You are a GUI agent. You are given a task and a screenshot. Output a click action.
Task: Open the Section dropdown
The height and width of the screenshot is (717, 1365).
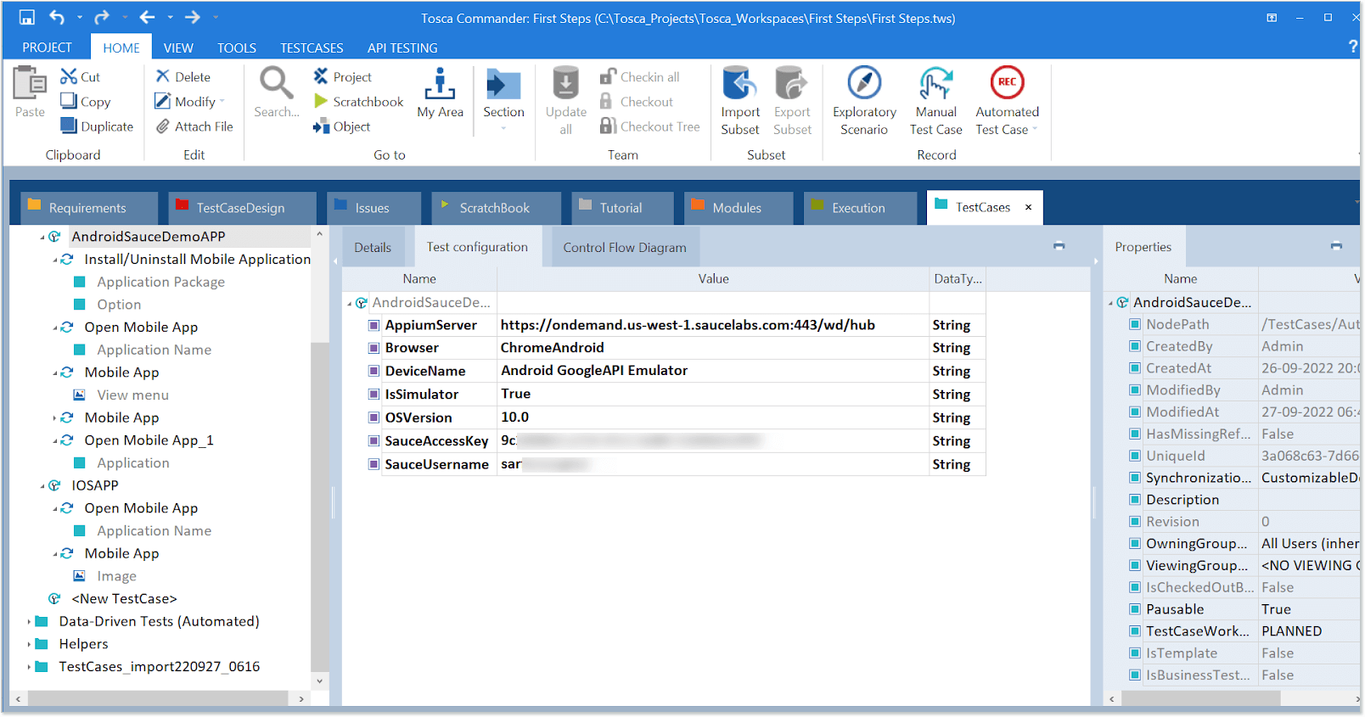coord(503,129)
